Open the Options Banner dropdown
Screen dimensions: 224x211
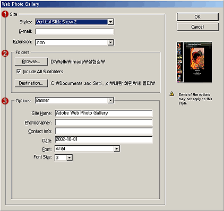[x=110, y=101]
